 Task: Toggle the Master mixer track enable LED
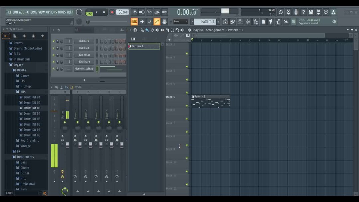click(65, 122)
